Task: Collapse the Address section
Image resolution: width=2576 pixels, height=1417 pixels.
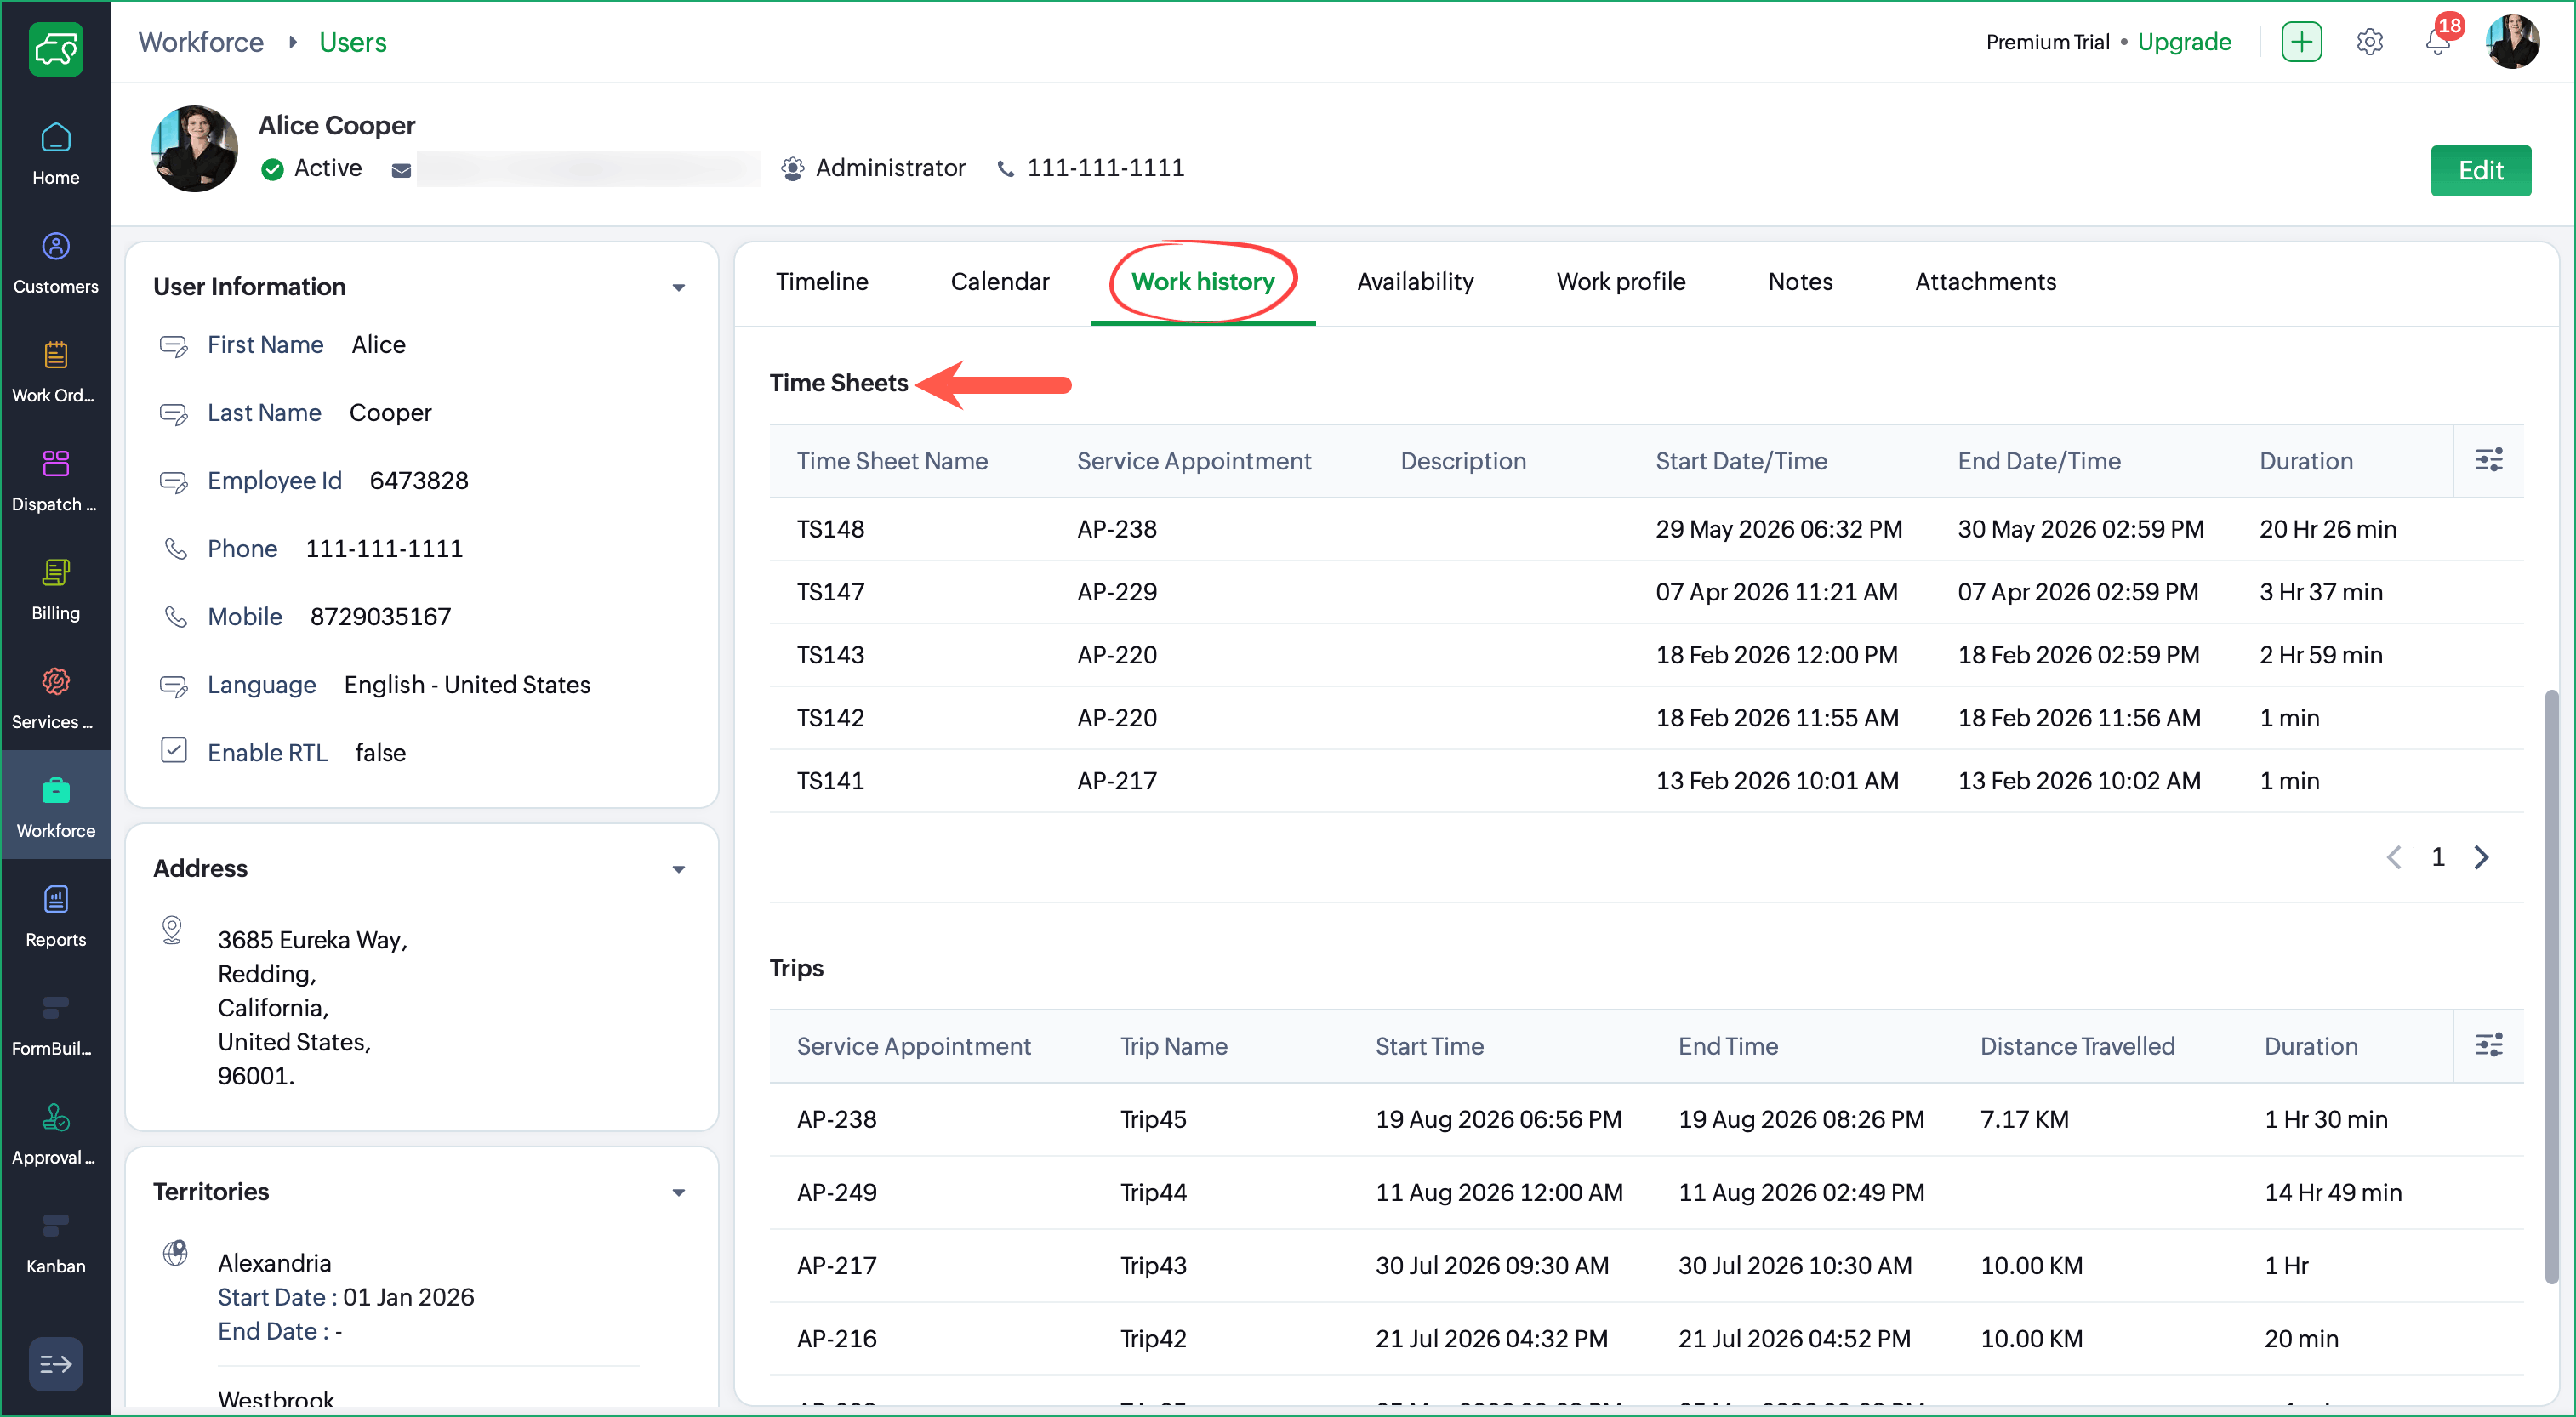Action: (x=679, y=869)
